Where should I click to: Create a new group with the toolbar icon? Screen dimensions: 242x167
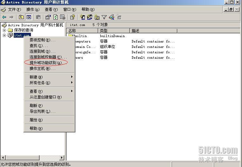pyautogui.click(x=90, y=17)
